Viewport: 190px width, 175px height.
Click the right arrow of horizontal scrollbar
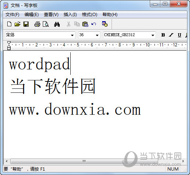(x=183, y=161)
